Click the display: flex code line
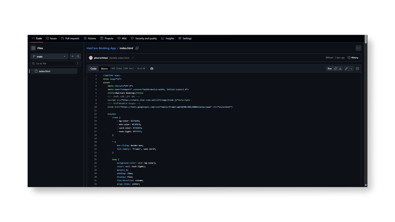 point(125,177)
